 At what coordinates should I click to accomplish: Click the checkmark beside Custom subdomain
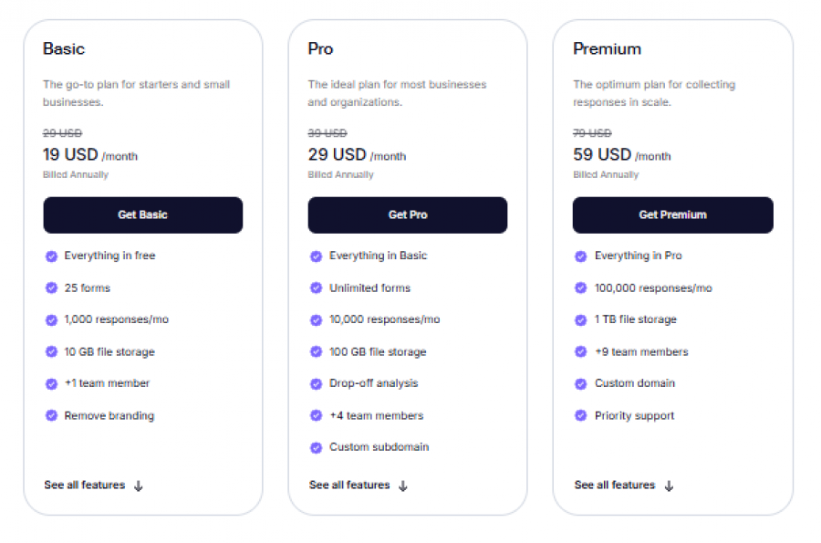pos(316,447)
